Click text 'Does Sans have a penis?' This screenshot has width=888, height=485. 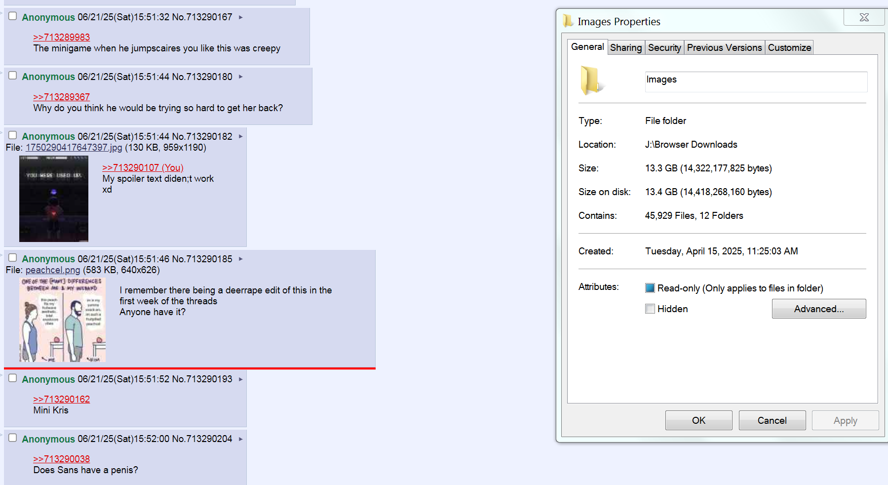click(85, 470)
